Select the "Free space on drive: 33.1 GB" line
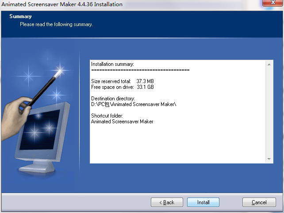Image resolution: width=284 pixels, height=213 pixels. 123,87
